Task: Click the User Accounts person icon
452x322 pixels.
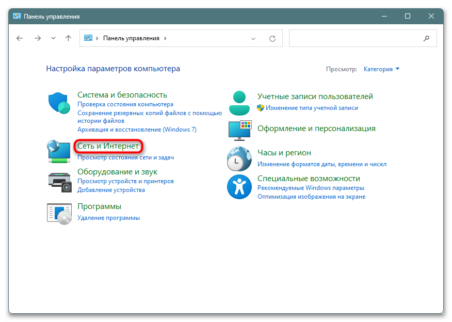Action: pos(239,103)
